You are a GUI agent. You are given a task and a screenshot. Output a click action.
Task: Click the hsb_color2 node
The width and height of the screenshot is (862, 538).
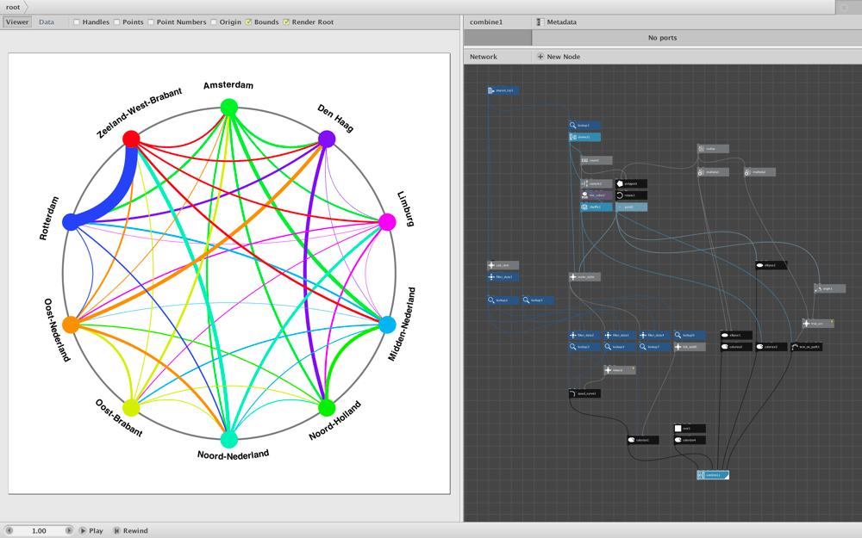point(596,195)
